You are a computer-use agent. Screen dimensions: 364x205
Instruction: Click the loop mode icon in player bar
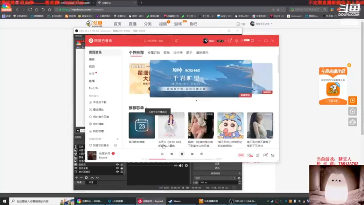pyautogui.click(x=162, y=154)
